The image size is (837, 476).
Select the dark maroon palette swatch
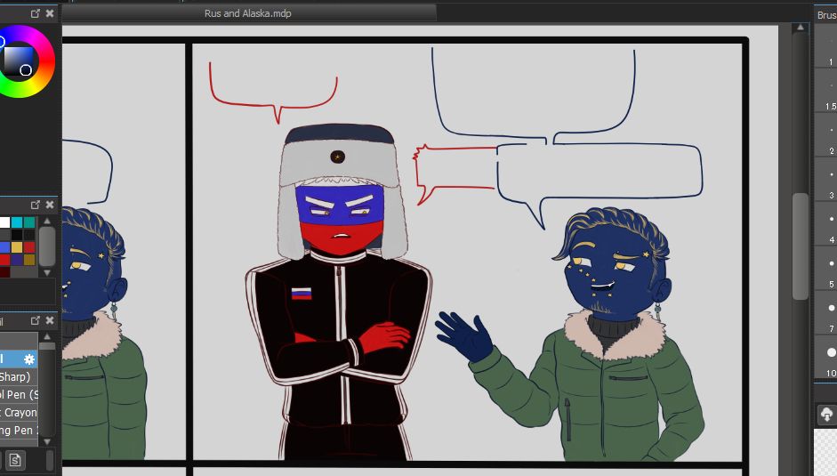[4, 272]
